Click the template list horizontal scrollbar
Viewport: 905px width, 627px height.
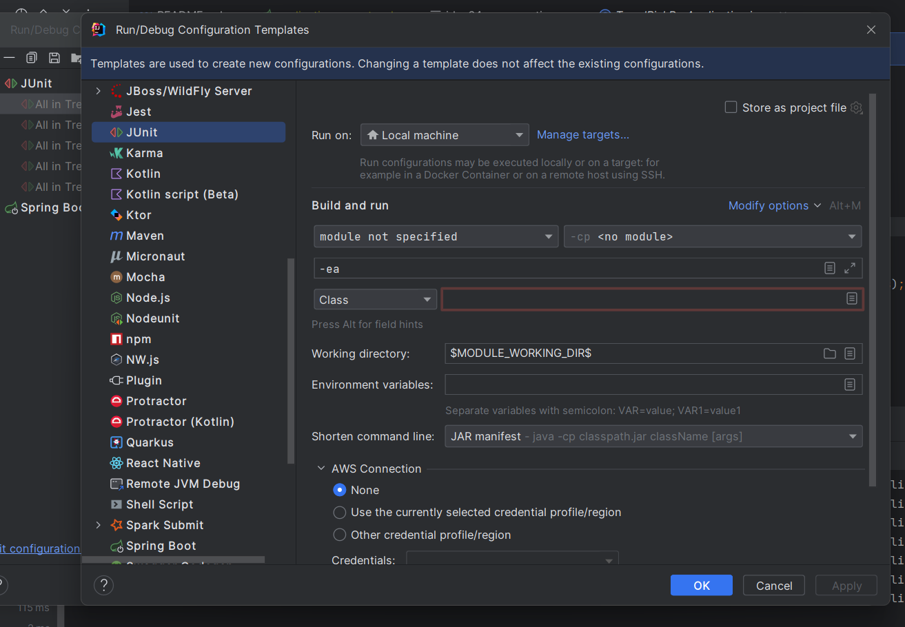(173, 560)
